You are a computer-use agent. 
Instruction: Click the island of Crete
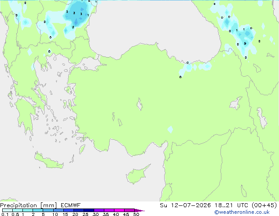[x=49, y=160]
